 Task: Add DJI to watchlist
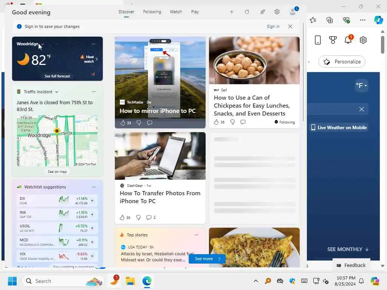(92, 201)
